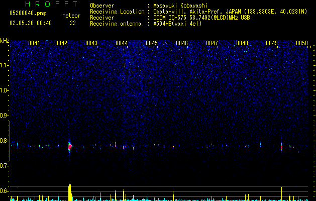Click the yellow intensity spike near 0046
Viewport: 316px width, 201px height.
tap(173, 196)
